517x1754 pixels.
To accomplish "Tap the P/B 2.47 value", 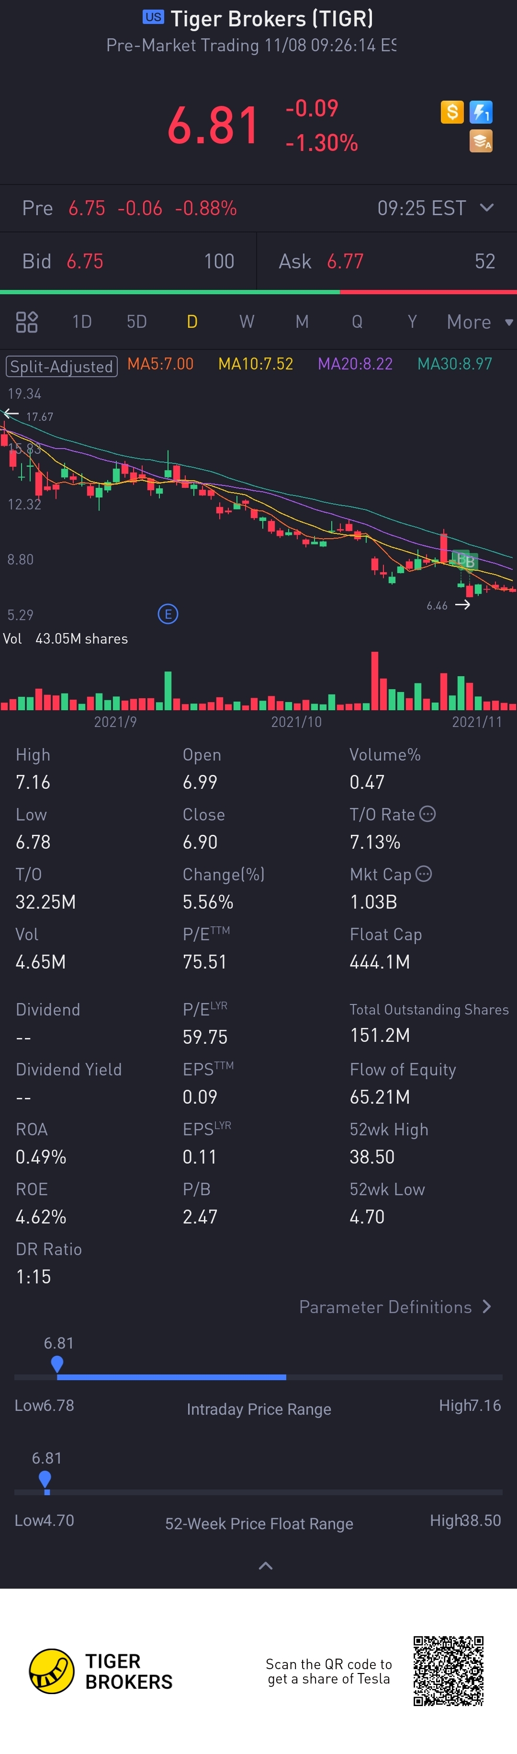I will click(x=200, y=1217).
